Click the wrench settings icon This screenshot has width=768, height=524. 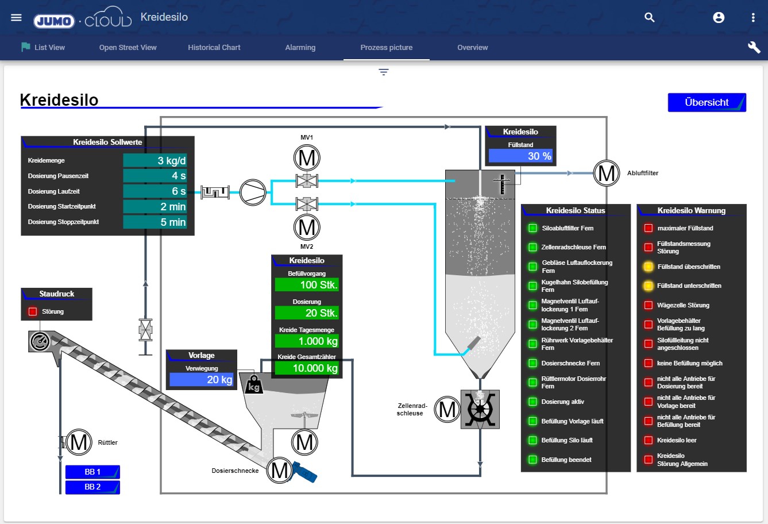pos(754,47)
